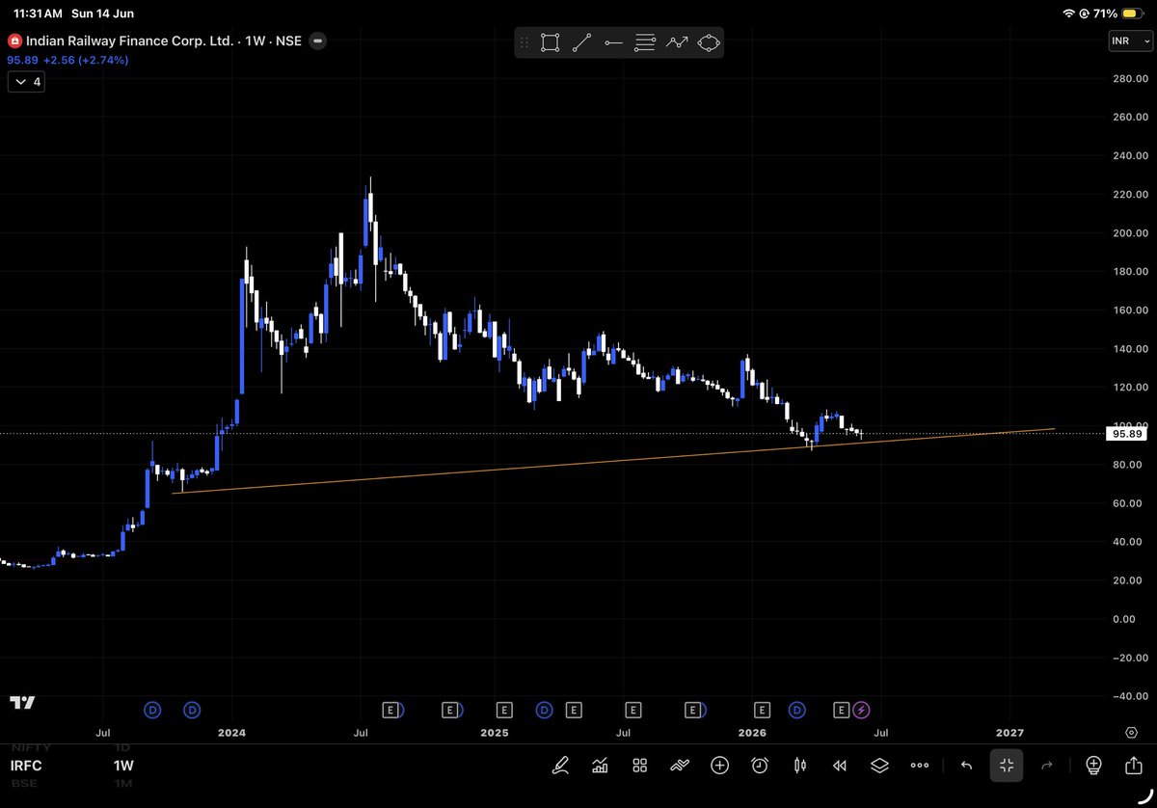Viewport: 1157px width, 808px height.
Task: Open the object tree layers icon
Action: [879, 766]
